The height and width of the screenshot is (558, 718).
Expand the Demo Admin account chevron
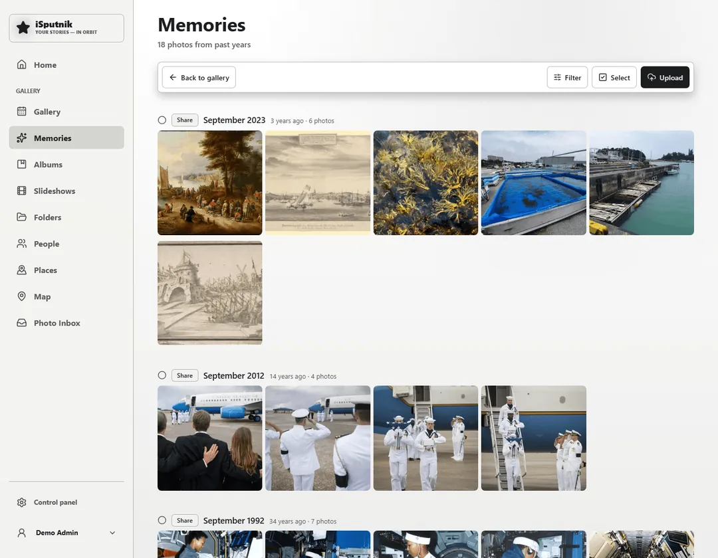coord(112,532)
